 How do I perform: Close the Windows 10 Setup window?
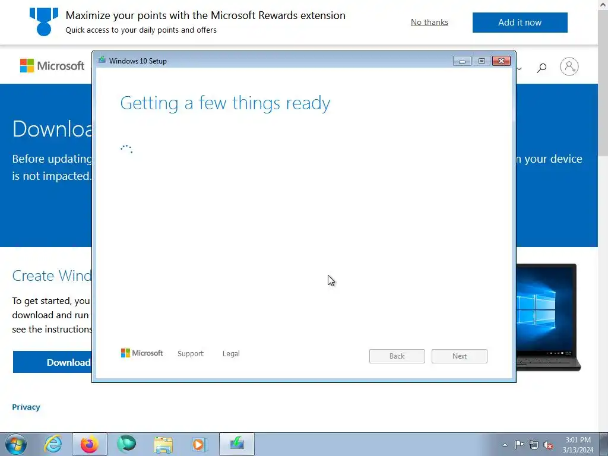point(501,61)
